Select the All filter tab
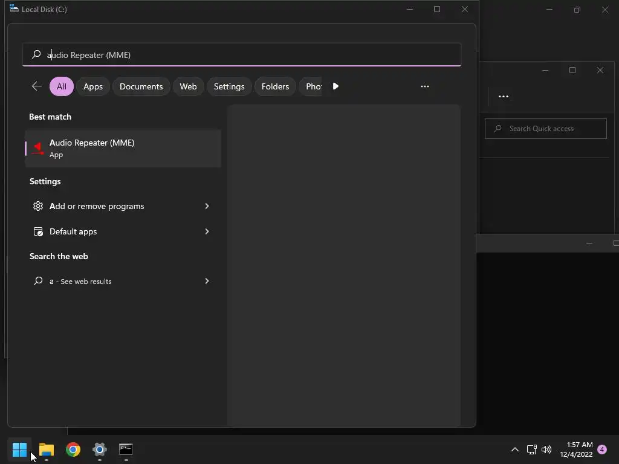Screen dimensions: 619x464 (x=62, y=86)
